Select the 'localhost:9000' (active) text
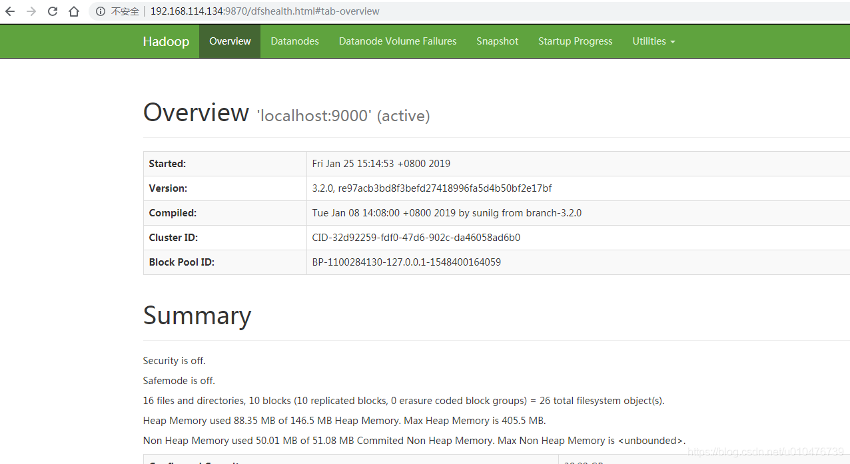Image resolution: width=850 pixels, height=464 pixels. (343, 116)
